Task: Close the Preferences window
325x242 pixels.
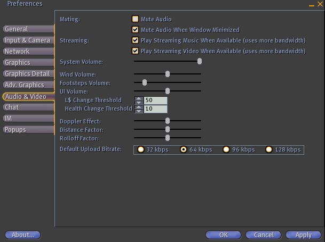Action: [319, 4]
